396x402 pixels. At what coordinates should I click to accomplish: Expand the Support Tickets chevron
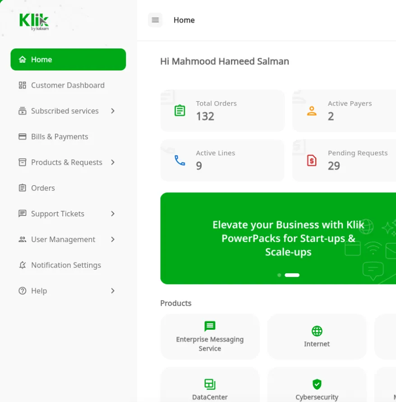click(113, 214)
